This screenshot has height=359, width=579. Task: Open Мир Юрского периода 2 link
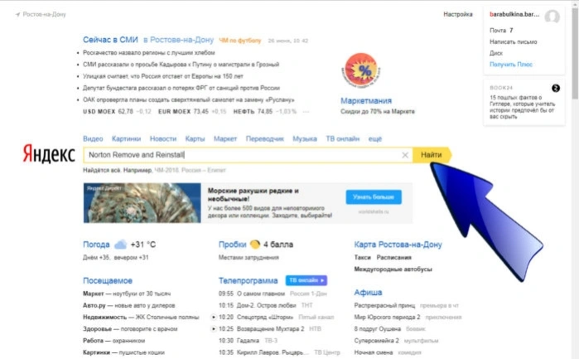coord(388,318)
